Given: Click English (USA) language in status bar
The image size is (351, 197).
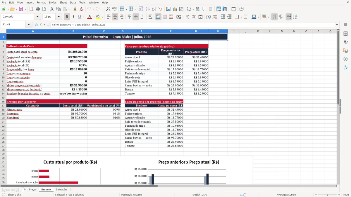Looking at the screenshot, I should (200, 195).
